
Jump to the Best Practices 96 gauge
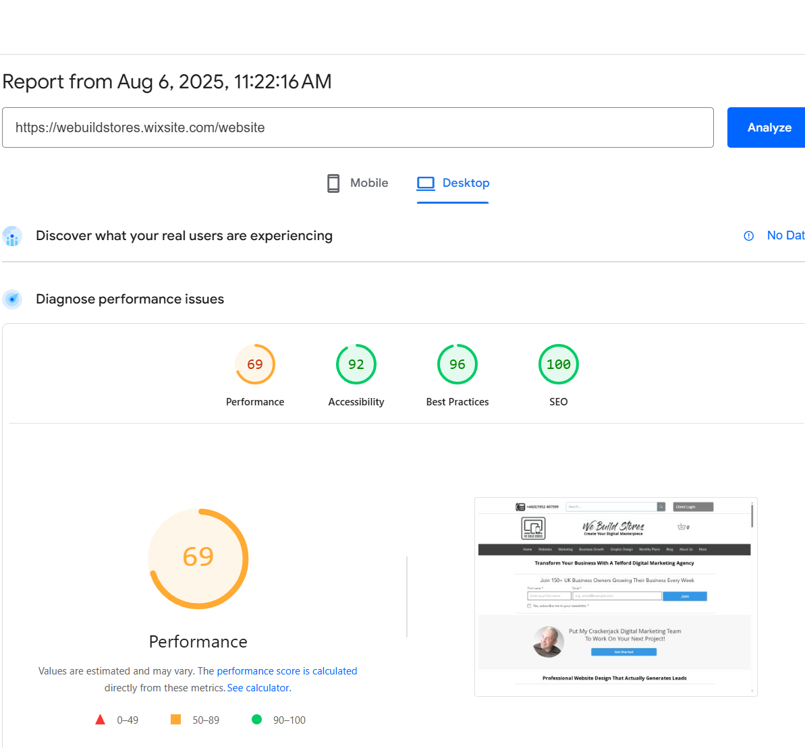(x=457, y=365)
